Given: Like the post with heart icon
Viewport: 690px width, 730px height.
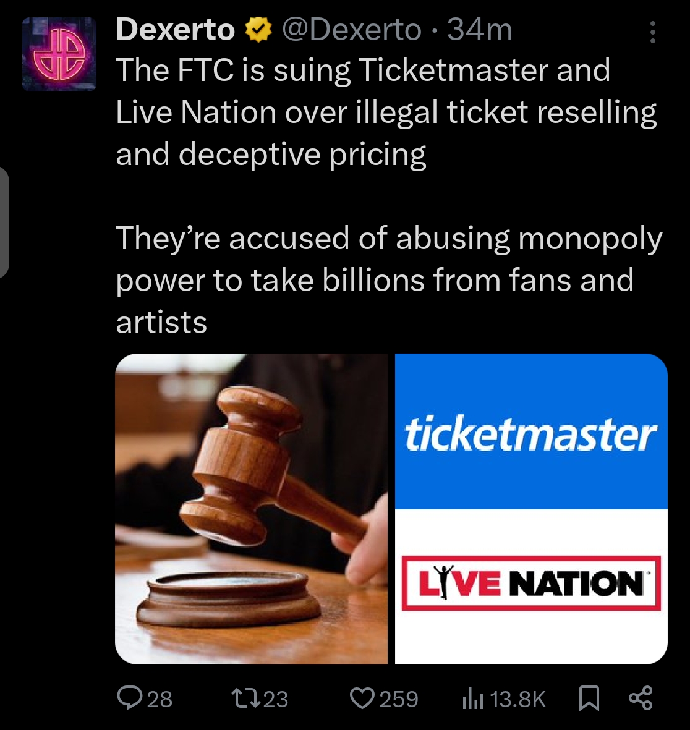Looking at the screenshot, I should click(x=362, y=698).
